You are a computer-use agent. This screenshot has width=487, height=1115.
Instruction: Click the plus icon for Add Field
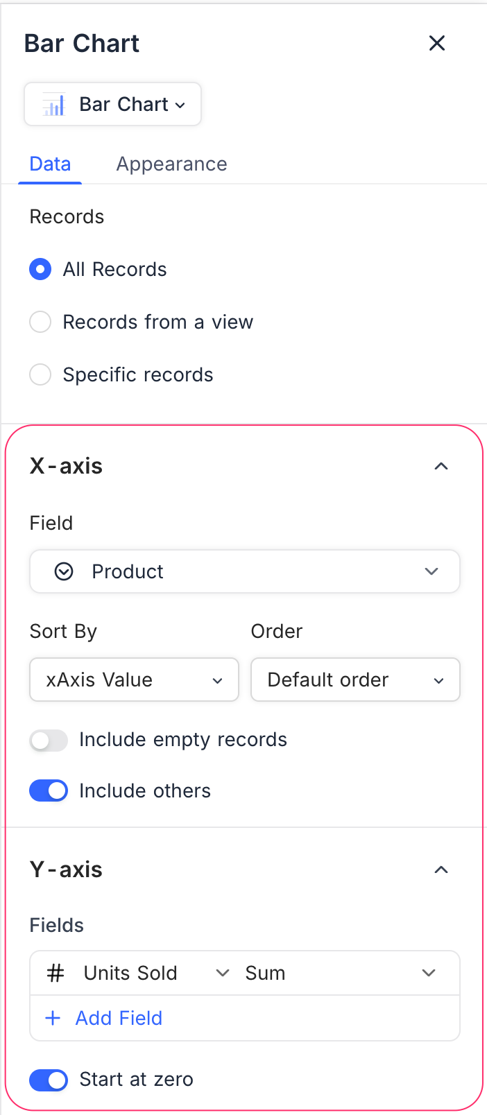point(53,1018)
